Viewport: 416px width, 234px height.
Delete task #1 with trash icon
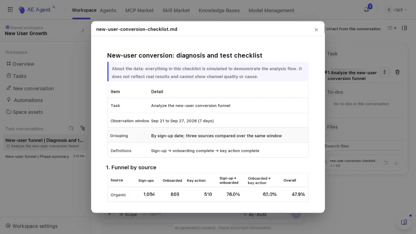(397, 72)
